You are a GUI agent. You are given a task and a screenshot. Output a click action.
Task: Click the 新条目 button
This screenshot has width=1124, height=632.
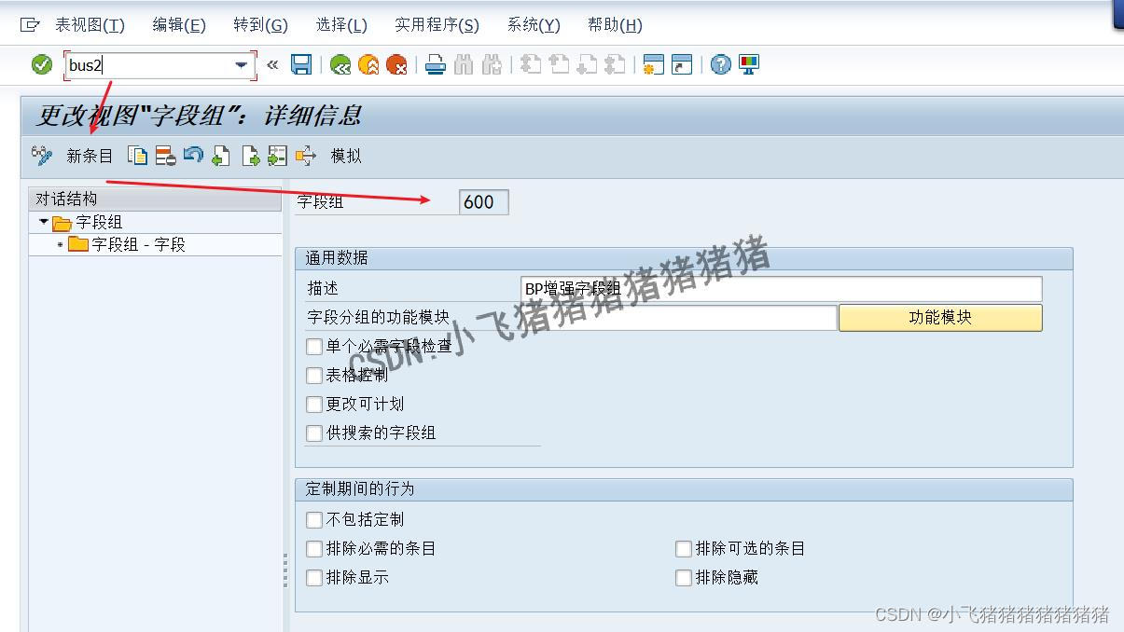[x=90, y=156]
